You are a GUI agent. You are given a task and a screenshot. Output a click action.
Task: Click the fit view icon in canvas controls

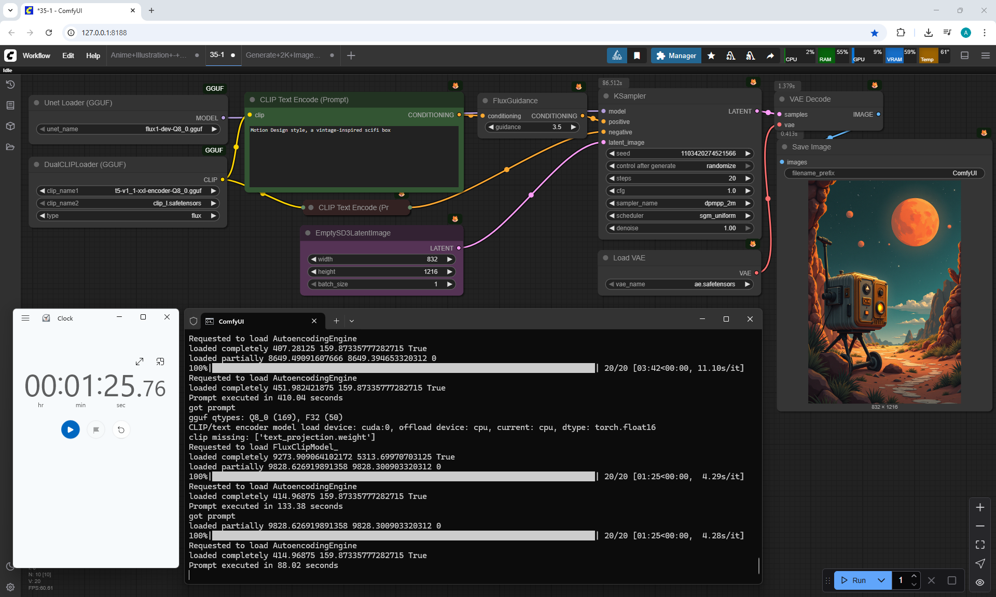tap(980, 545)
